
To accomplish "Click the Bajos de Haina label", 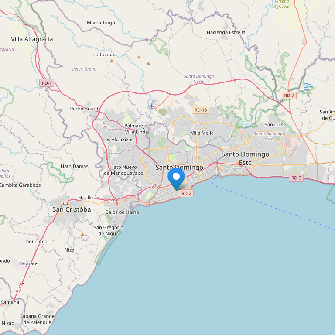I will (122, 212).
